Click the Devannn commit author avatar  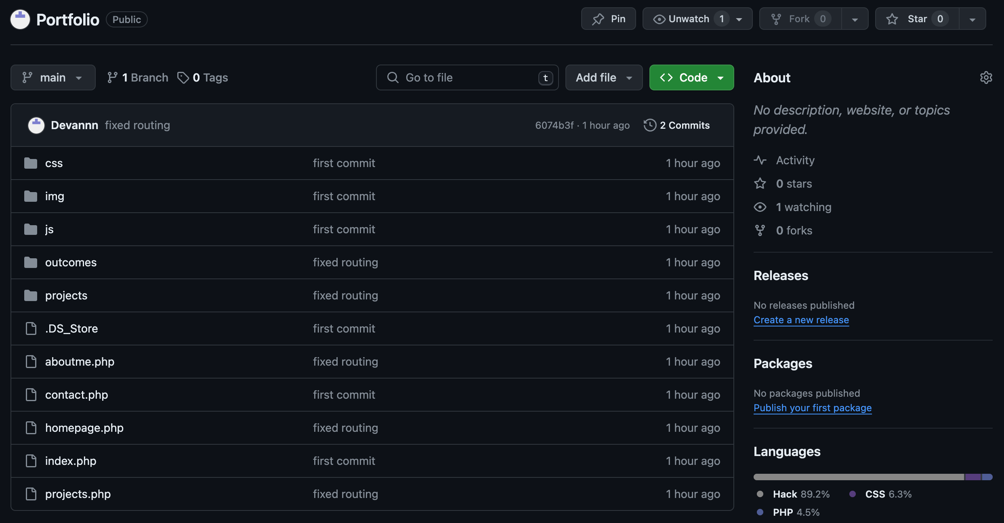(x=36, y=125)
